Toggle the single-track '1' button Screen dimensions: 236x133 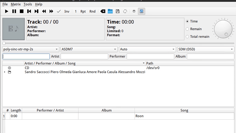tap(76, 11)
